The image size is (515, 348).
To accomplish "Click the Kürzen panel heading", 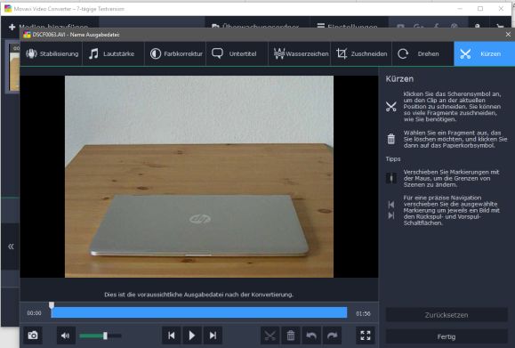I will 399,79.
